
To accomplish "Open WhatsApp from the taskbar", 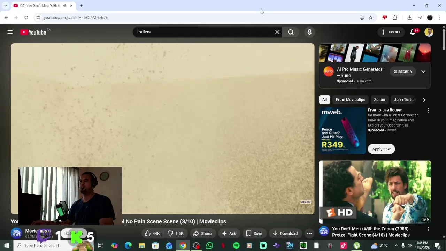I will click(209, 245).
